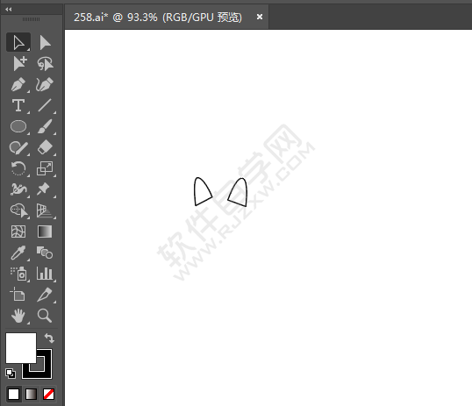Select the Direct Selection tool
The height and width of the screenshot is (406, 472).
[45, 42]
